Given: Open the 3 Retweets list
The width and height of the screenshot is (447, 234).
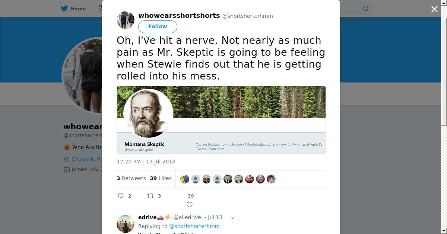Looking at the screenshot, I should pyautogui.click(x=131, y=178).
